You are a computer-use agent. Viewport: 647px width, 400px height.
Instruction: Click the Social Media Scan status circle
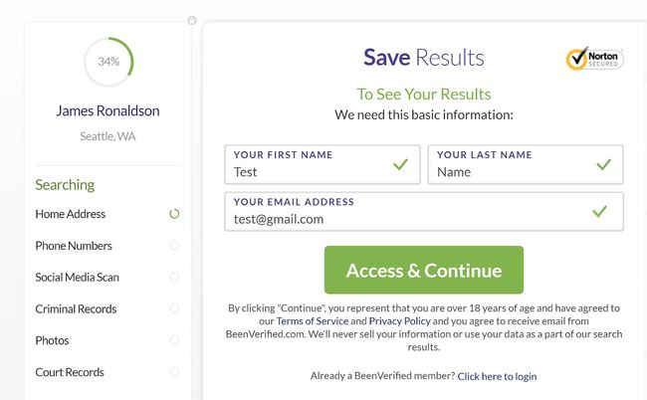pos(174,278)
